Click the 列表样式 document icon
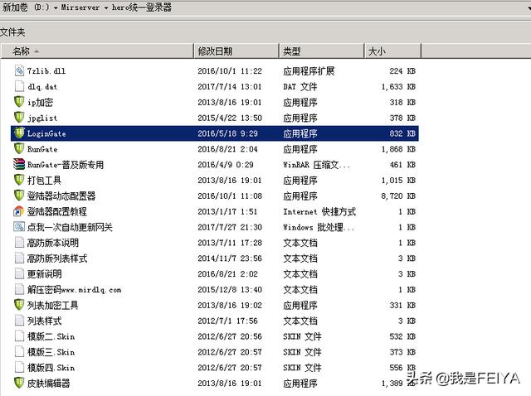Viewport: 531px width, 396px height. tap(19, 321)
